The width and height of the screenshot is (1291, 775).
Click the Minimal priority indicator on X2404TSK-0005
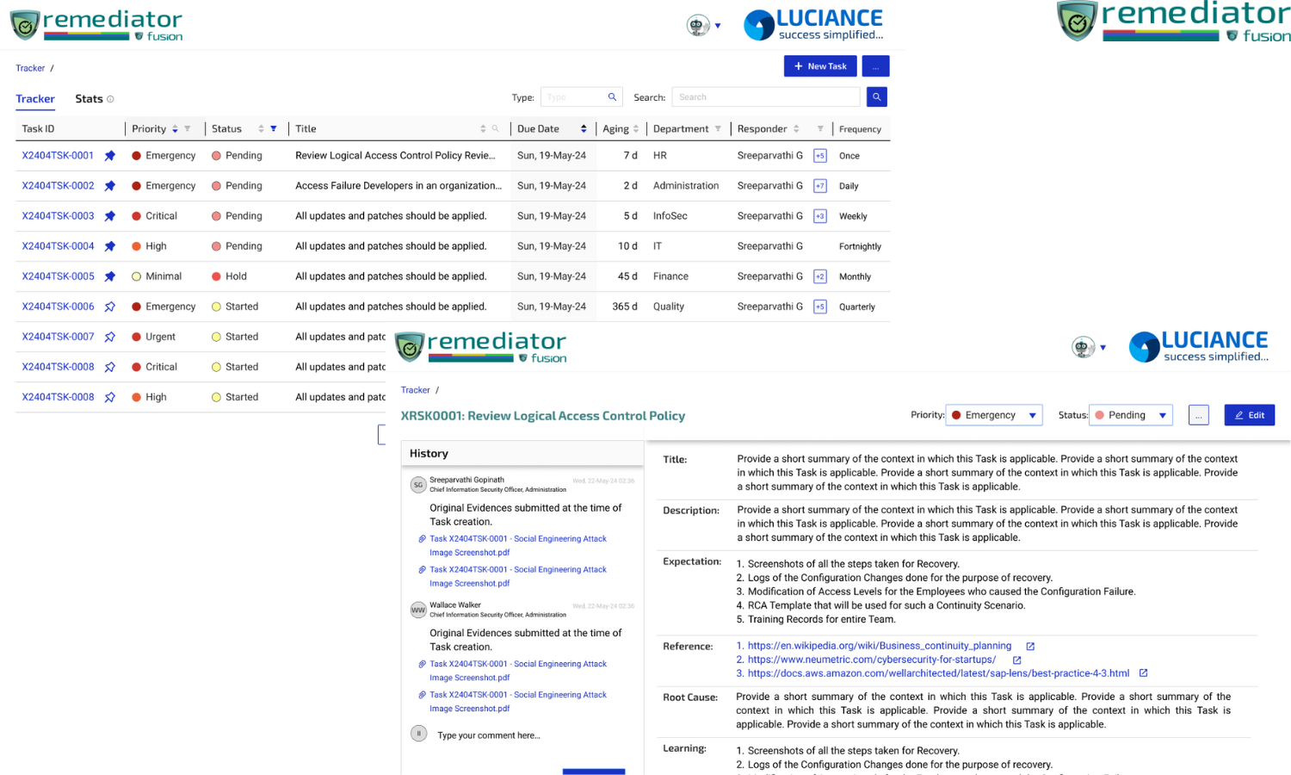tap(136, 276)
